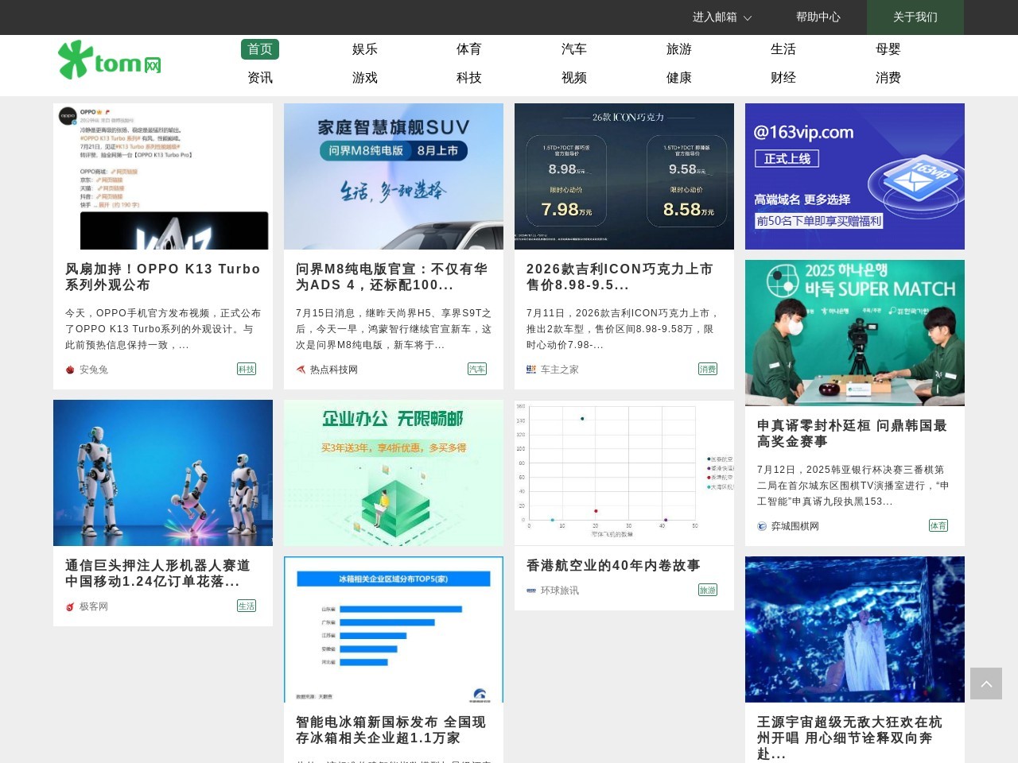Viewport: 1018px width, 763px height.
Task: Open the 关于我们 page
Action: pyautogui.click(x=915, y=17)
